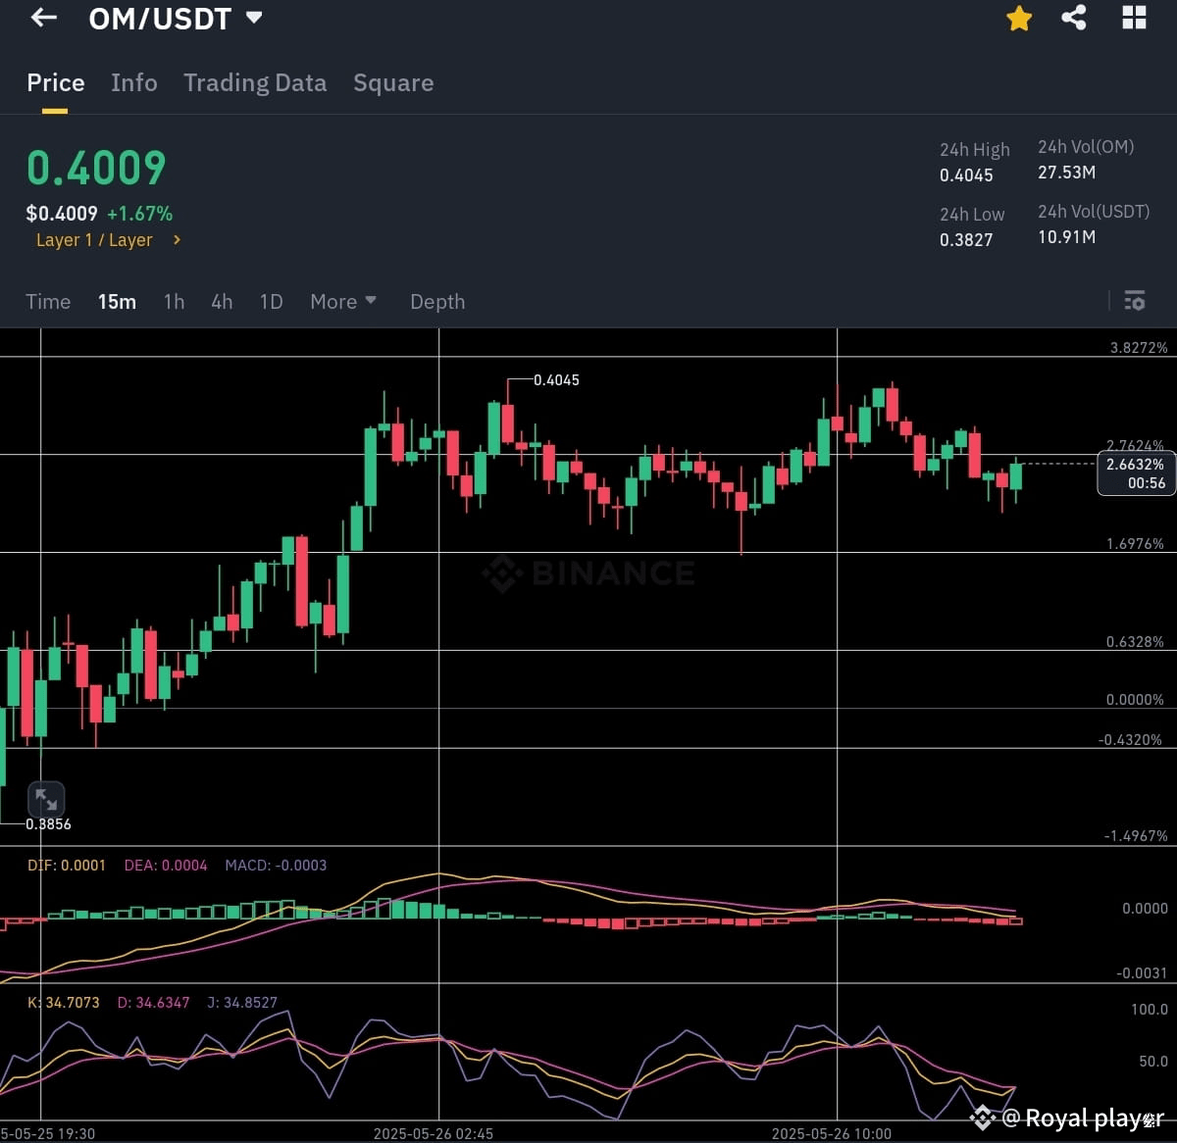
Task: Expand the chart to fullscreen
Action: 46,799
